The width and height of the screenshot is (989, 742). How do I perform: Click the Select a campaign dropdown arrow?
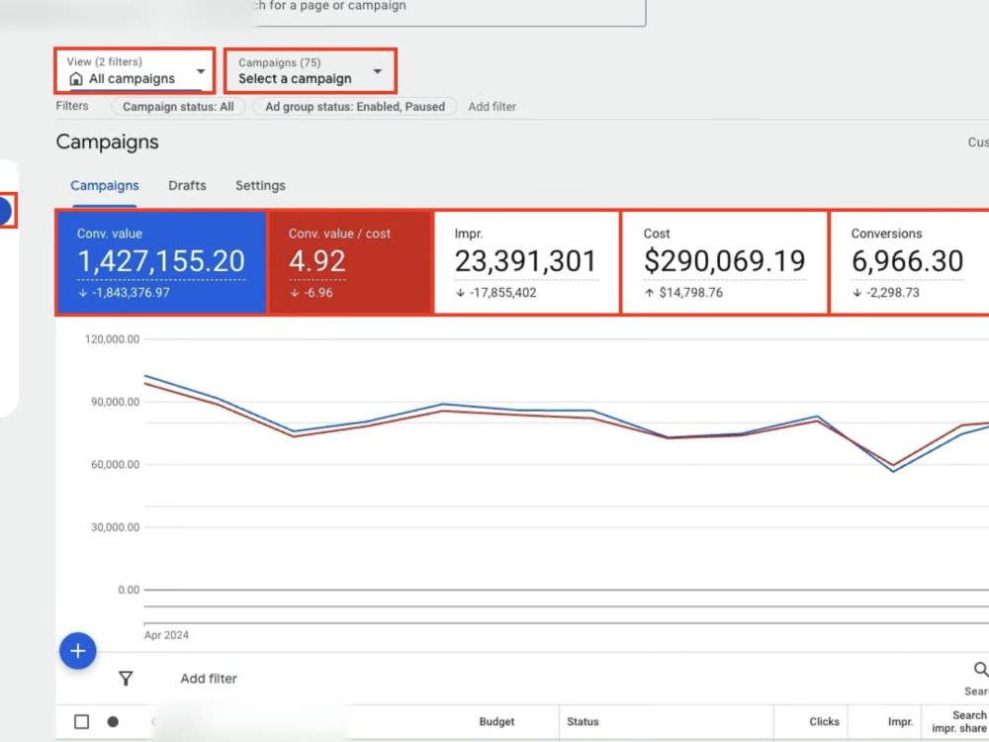377,71
